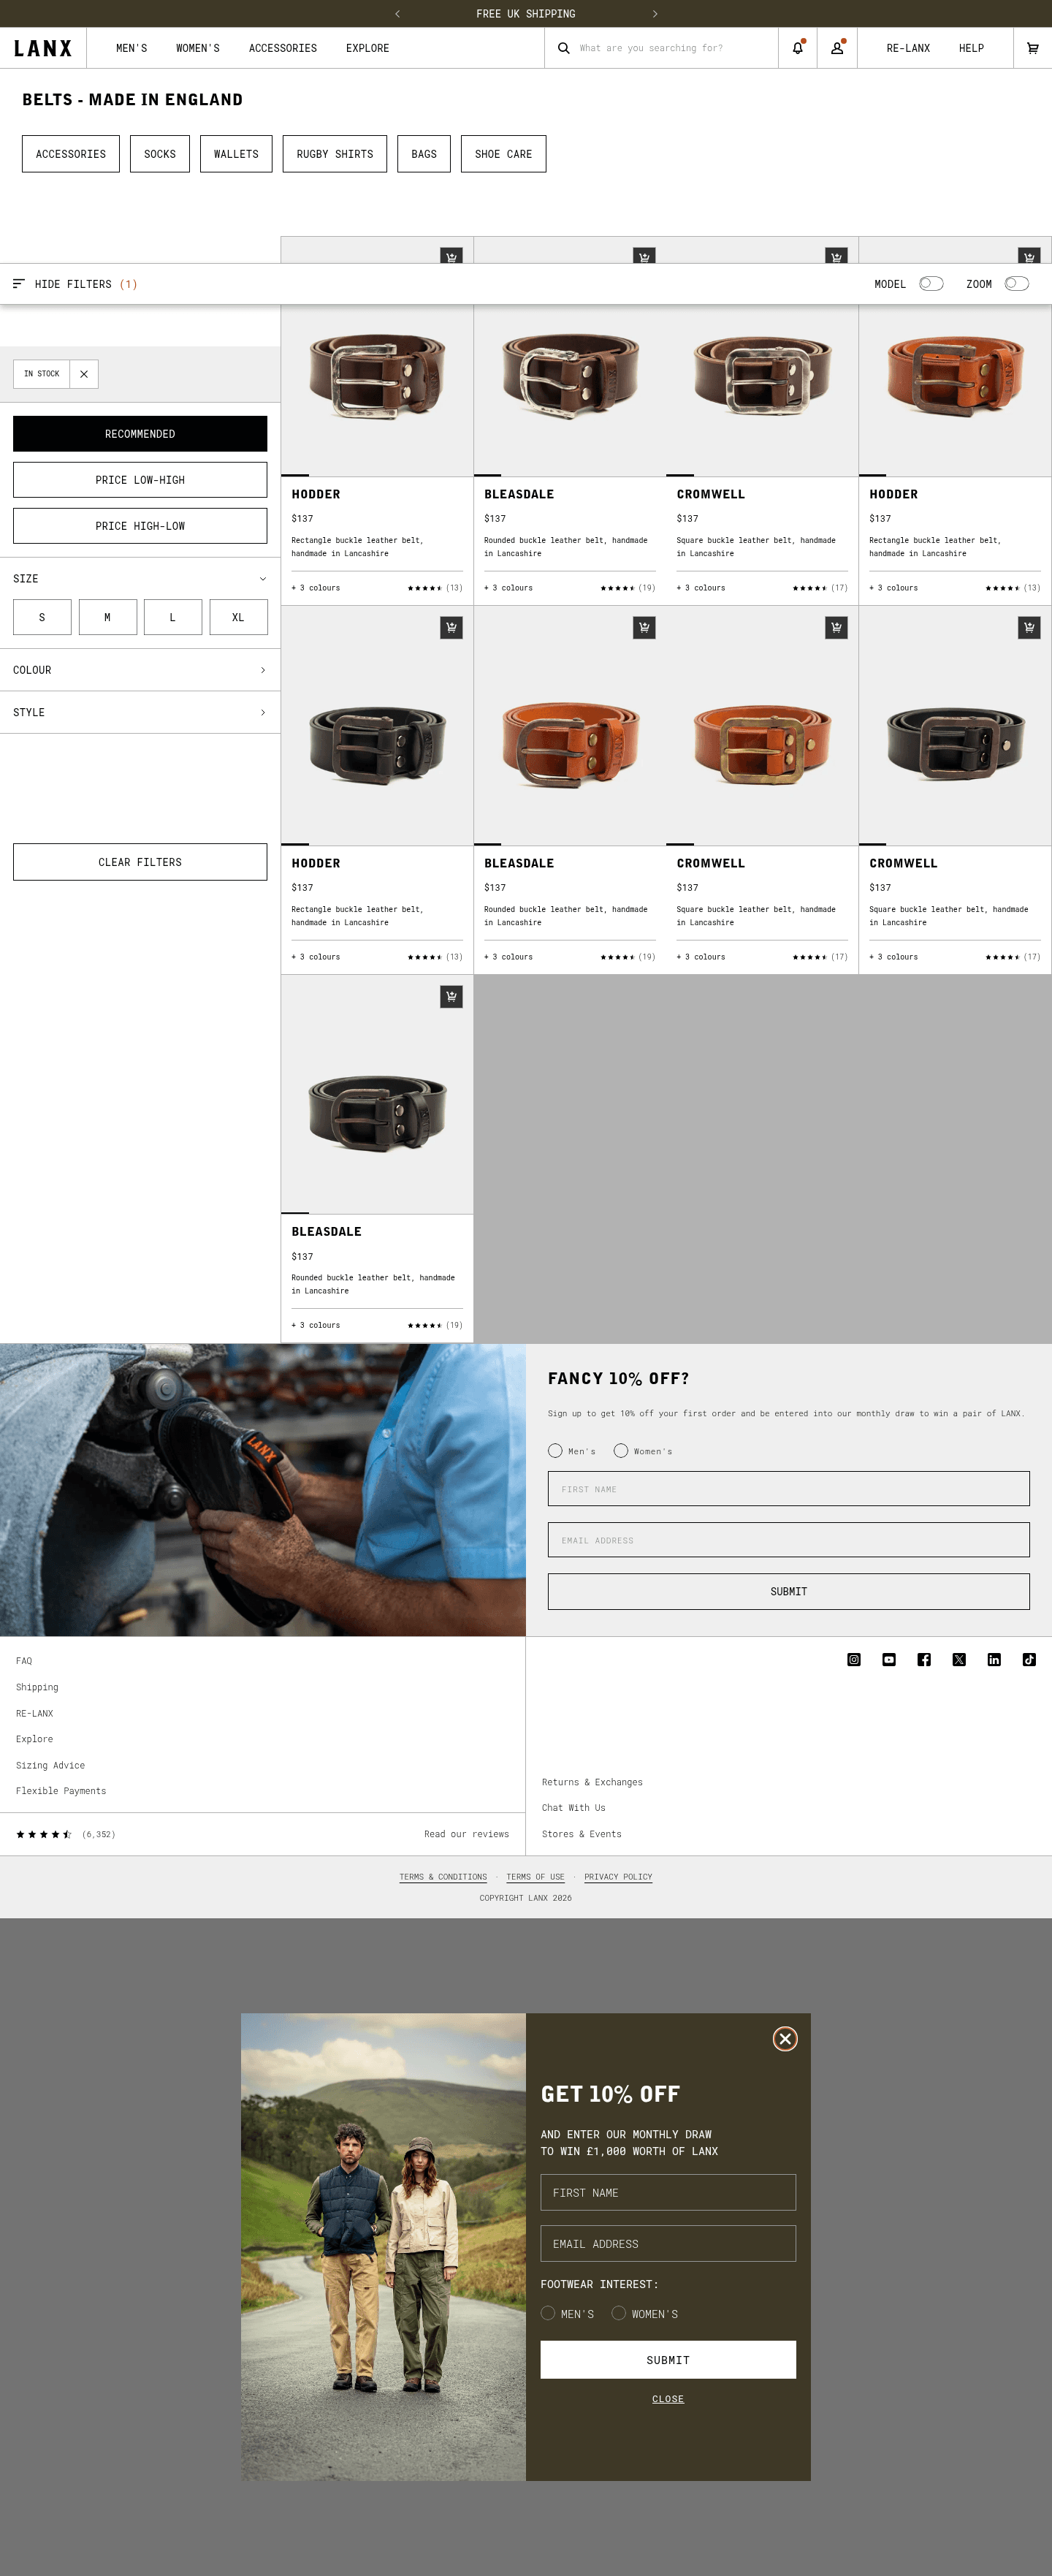Go to previous announcement banner message
This screenshot has width=1052, height=2576.
[397, 14]
